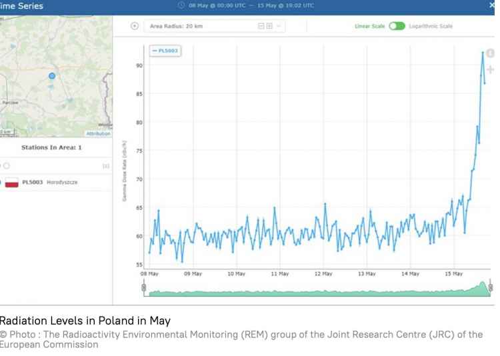Viewport: 500px width, 356px height.
Task: Select PL5003 Horodyszcze station row
Action: coord(56,183)
